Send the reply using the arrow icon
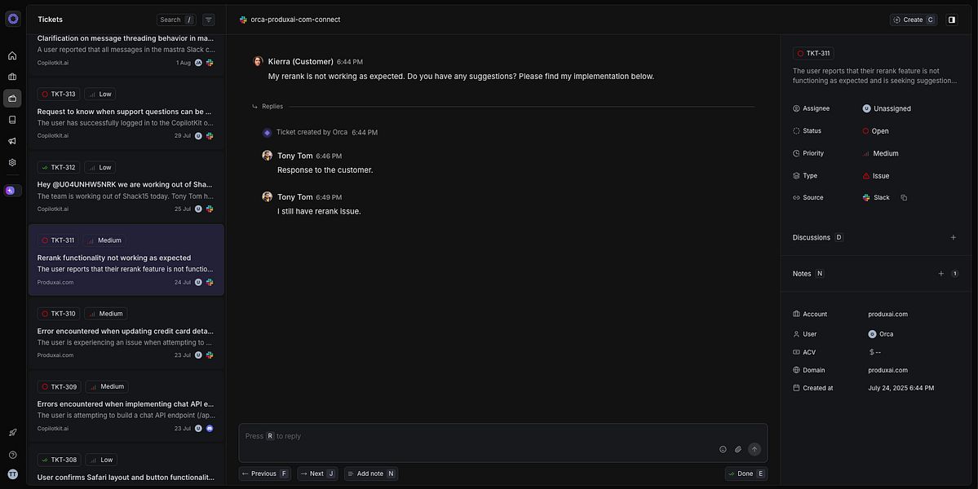Viewport: 978px width, 489px height. (754, 448)
